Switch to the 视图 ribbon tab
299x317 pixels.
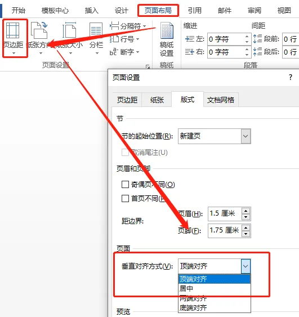pos(284,10)
